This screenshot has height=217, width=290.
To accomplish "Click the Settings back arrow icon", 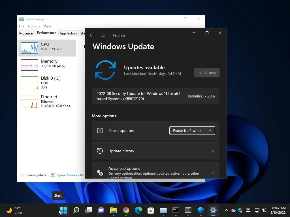I will point(92,35).
